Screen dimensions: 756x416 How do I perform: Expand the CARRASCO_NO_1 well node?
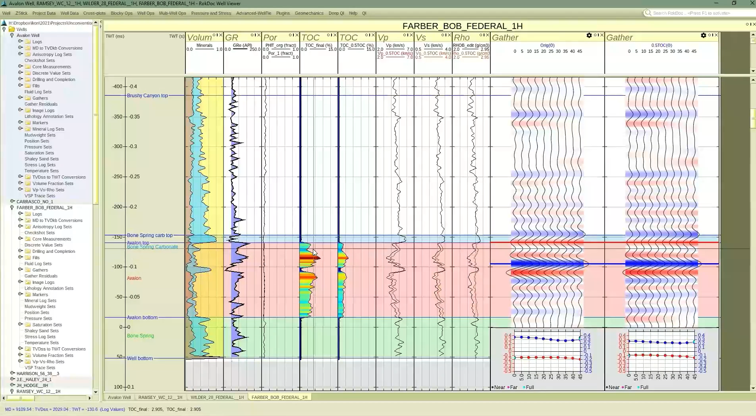point(12,201)
